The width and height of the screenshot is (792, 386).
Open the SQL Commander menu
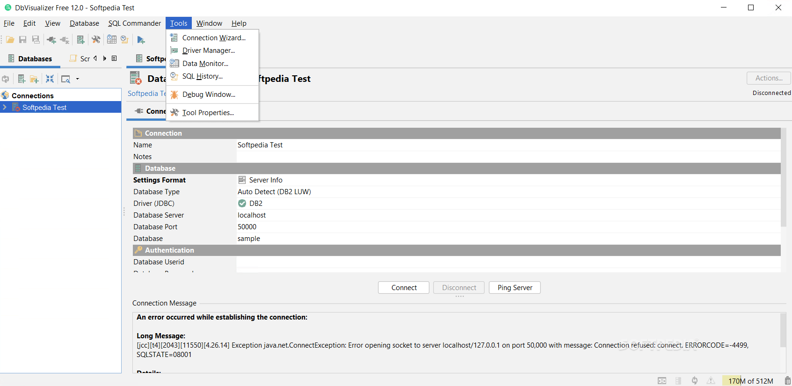pyautogui.click(x=134, y=23)
